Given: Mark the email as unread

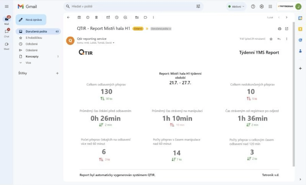Looking at the screenshot, I should 108,17.
